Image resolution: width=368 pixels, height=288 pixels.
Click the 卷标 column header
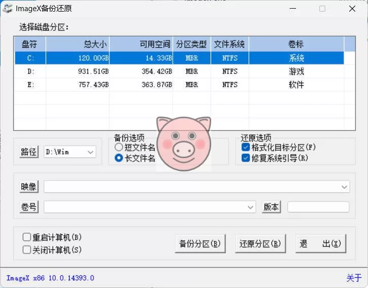coord(296,44)
